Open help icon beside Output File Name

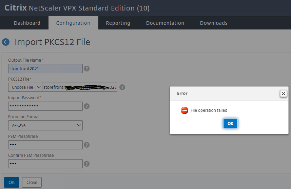[87, 69]
